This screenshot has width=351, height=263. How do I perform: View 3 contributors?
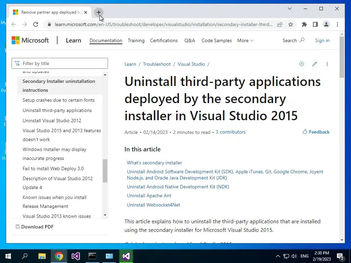click(231, 132)
